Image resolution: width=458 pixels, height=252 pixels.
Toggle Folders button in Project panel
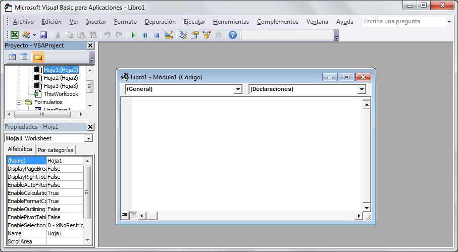(x=38, y=57)
